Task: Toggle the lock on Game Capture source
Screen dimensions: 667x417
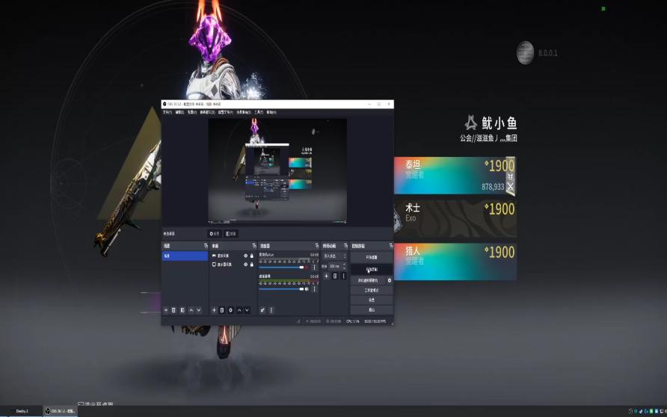Action: 252,256
